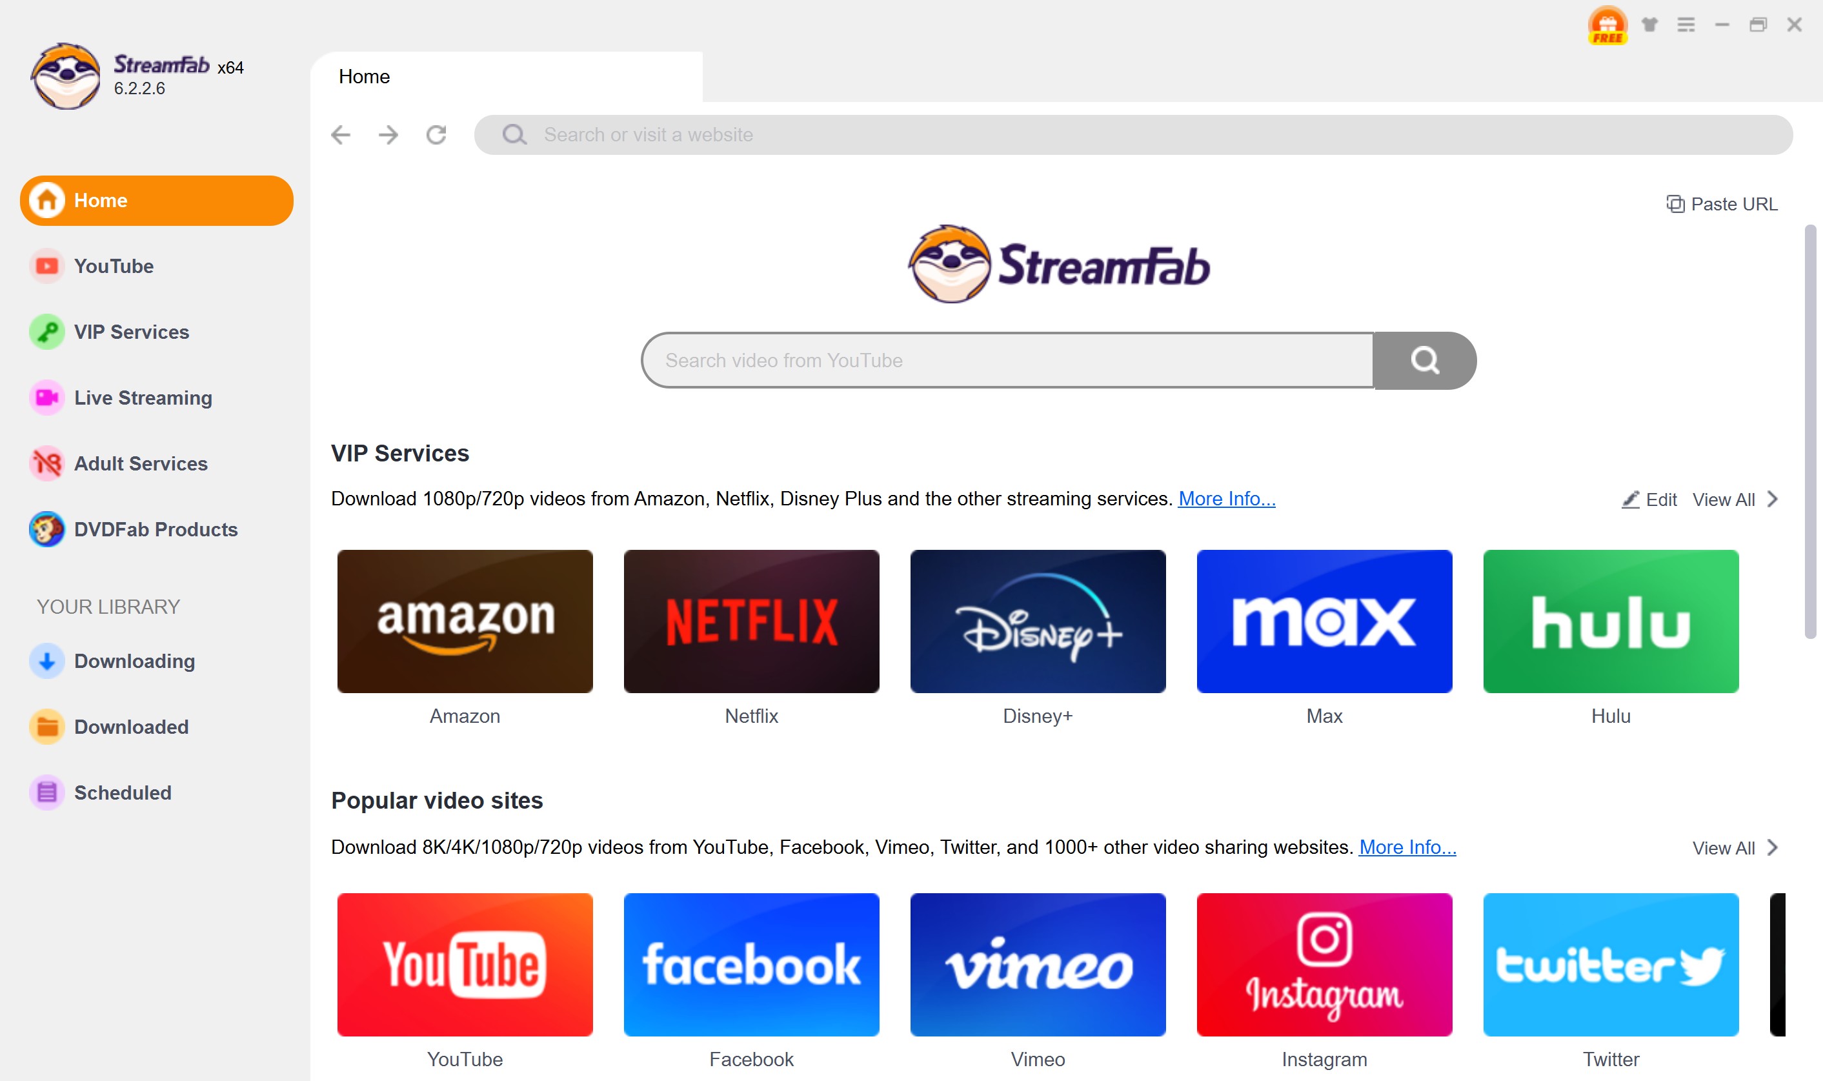Select VIP Services in sidebar
This screenshot has width=1823, height=1081.
[157, 332]
